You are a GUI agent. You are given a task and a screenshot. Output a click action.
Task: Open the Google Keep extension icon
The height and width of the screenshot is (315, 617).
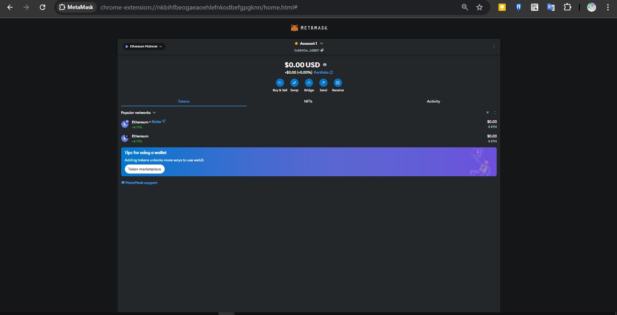click(x=502, y=7)
